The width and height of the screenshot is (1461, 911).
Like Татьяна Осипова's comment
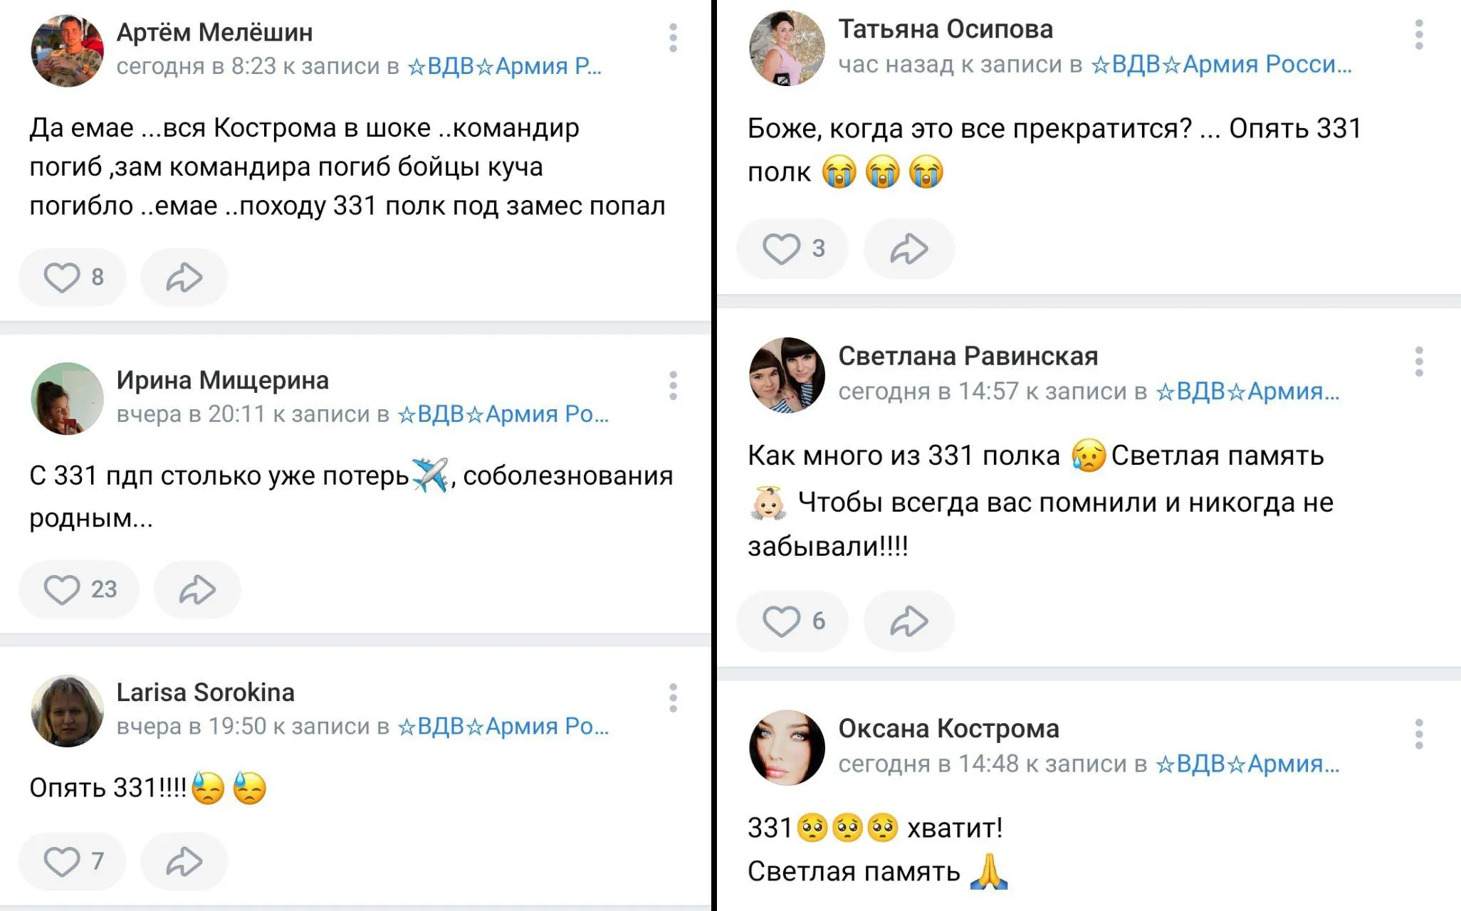click(x=781, y=249)
